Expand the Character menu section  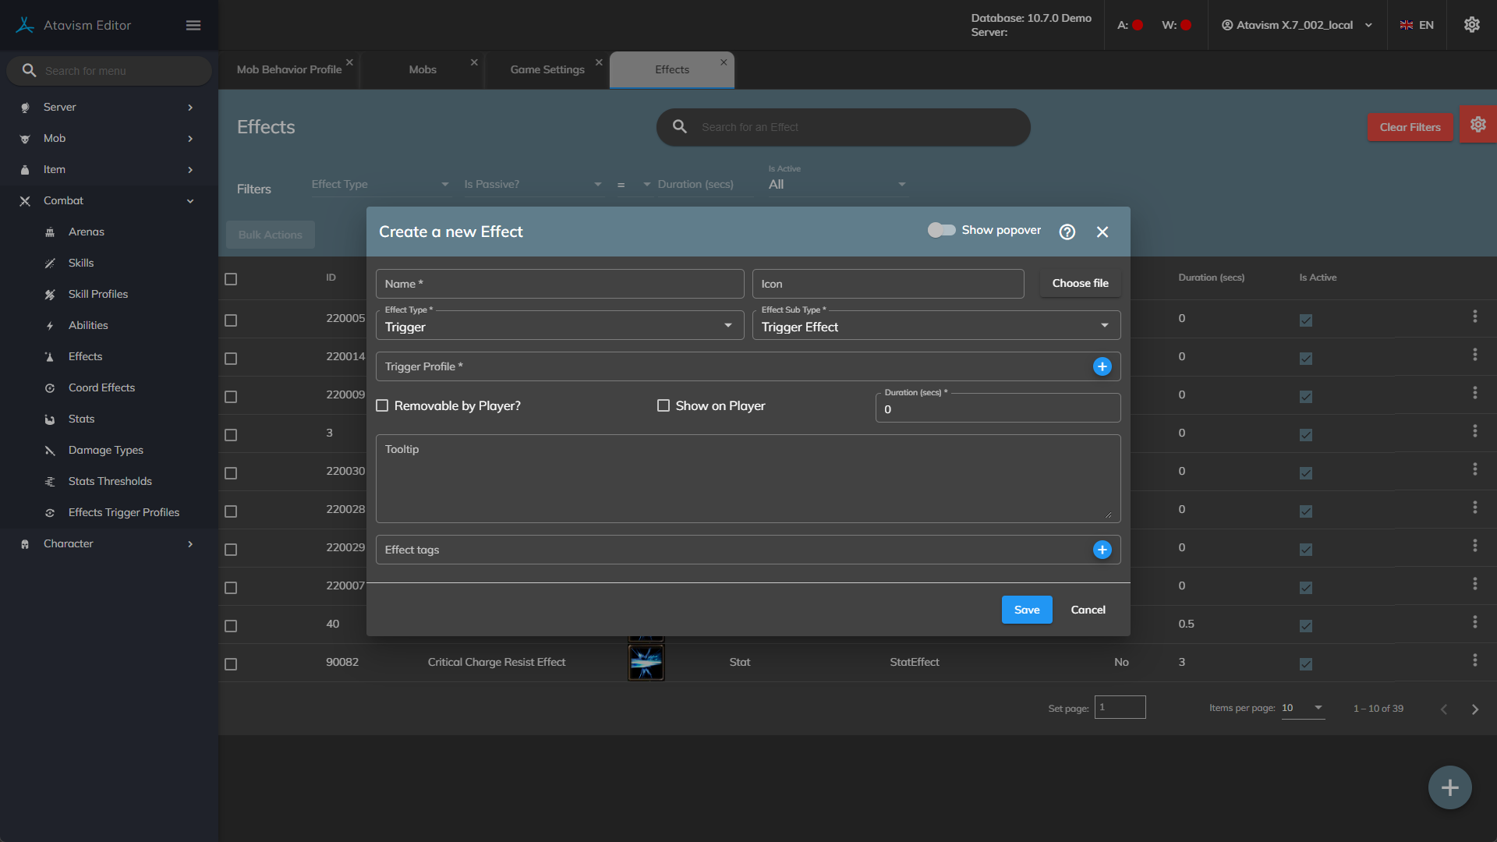pos(108,543)
